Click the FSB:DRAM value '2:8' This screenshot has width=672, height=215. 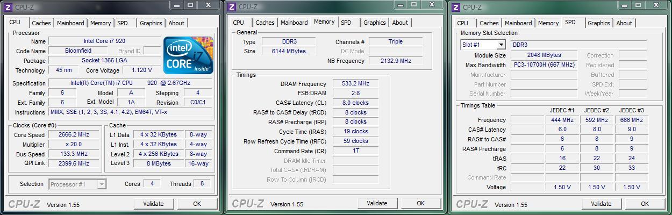coord(355,94)
